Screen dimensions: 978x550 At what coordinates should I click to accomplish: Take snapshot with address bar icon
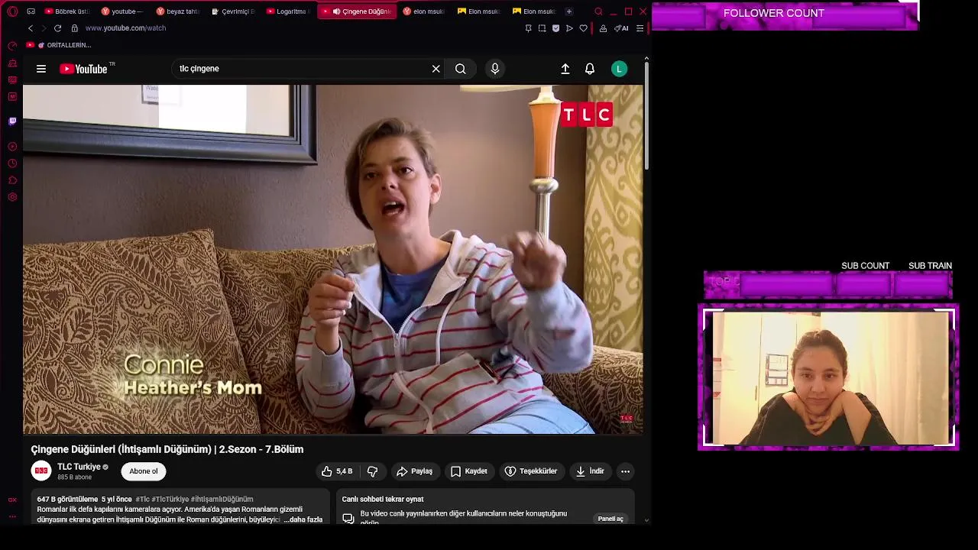(x=542, y=28)
